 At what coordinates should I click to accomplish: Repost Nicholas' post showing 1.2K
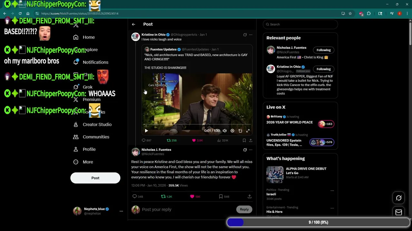point(167,196)
